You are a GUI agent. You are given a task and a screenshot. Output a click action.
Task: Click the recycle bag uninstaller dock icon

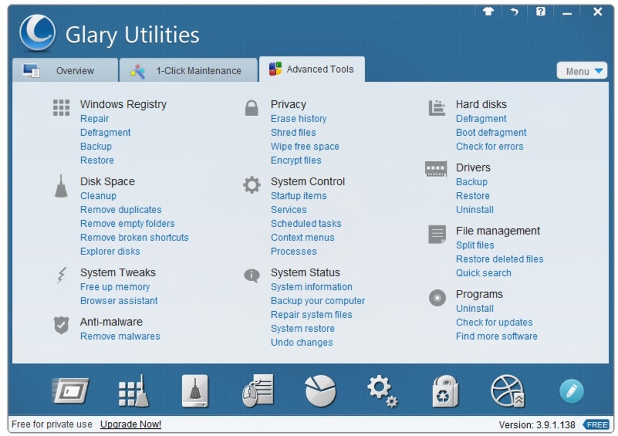[445, 391]
